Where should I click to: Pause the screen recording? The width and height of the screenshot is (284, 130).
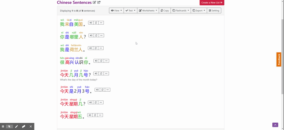[3, 126]
